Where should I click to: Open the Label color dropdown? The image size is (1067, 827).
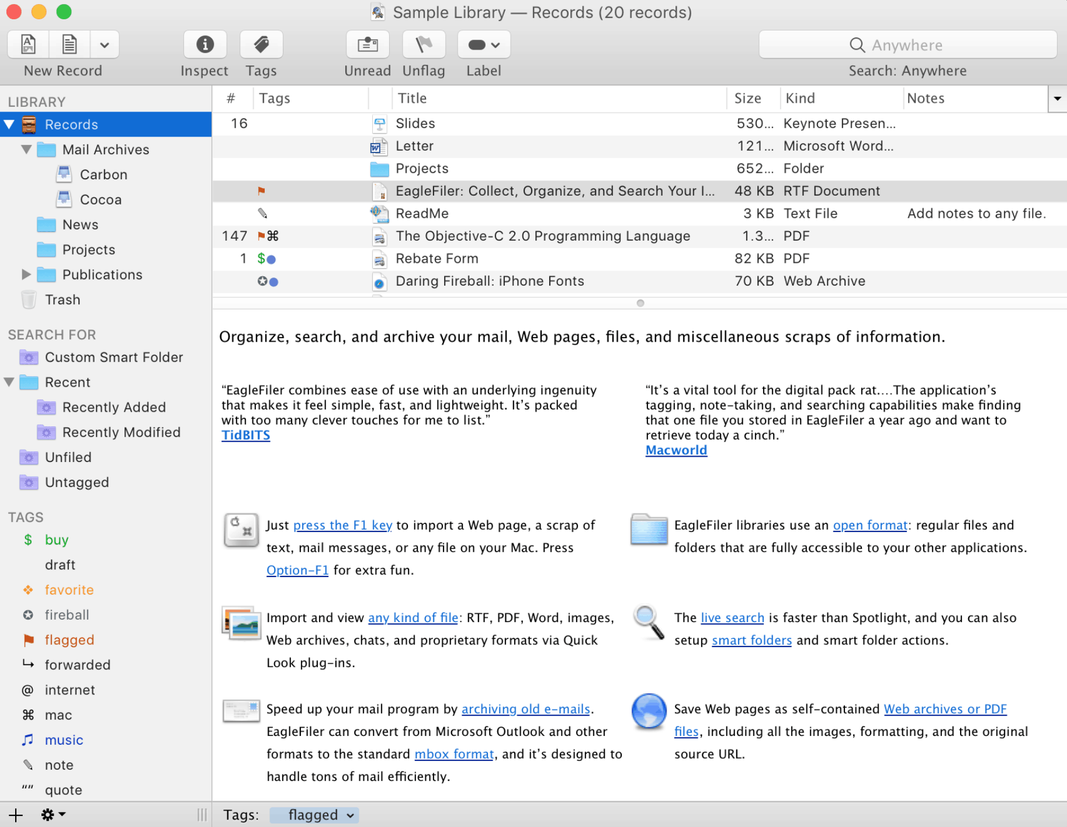tap(484, 44)
